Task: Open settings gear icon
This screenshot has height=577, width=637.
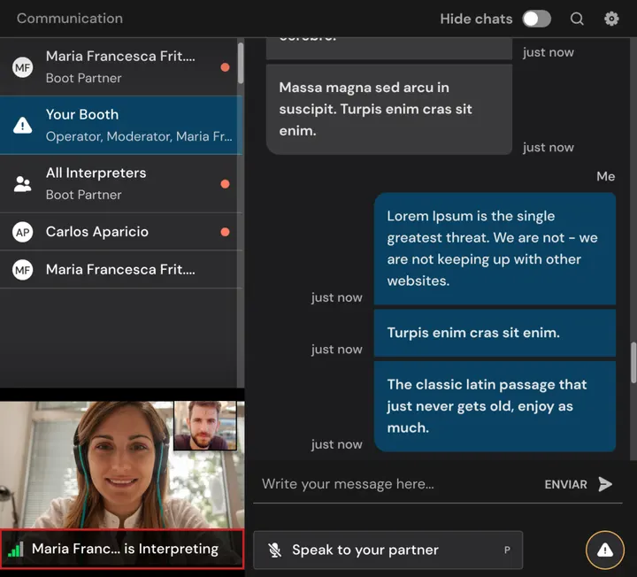Action: coord(611,19)
